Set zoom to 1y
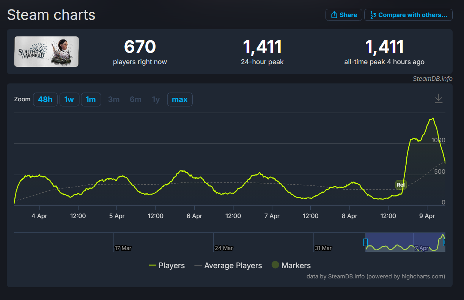464x300 pixels. point(156,99)
